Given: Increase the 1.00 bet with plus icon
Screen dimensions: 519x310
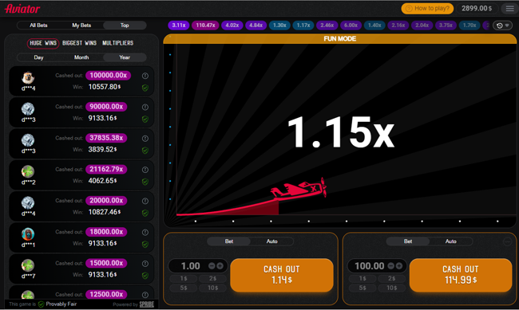Looking at the screenshot, I should (220, 265).
